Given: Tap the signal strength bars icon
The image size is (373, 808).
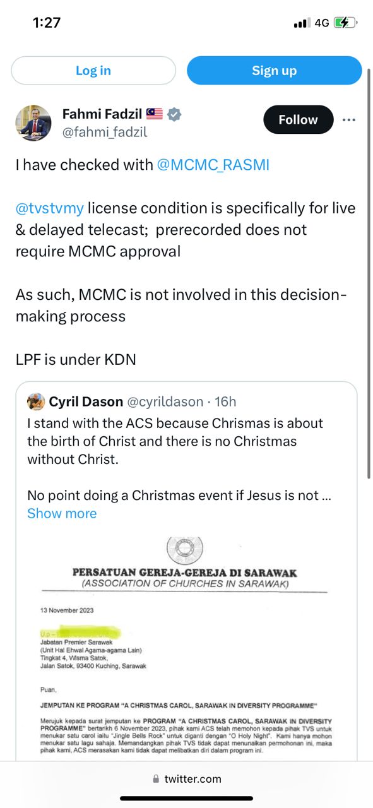Looking at the screenshot, I should click(x=302, y=23).
